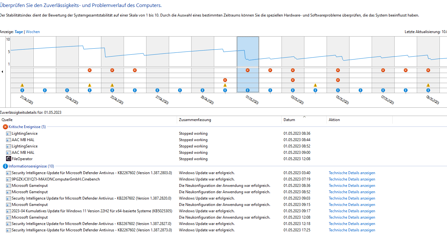Show technical details for GameInput at 12:08
This screenshot has height=252, width=447.
(x=352, y=217)
